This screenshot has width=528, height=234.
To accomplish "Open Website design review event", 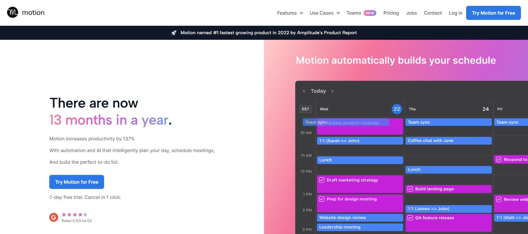I will coord(360,218).
